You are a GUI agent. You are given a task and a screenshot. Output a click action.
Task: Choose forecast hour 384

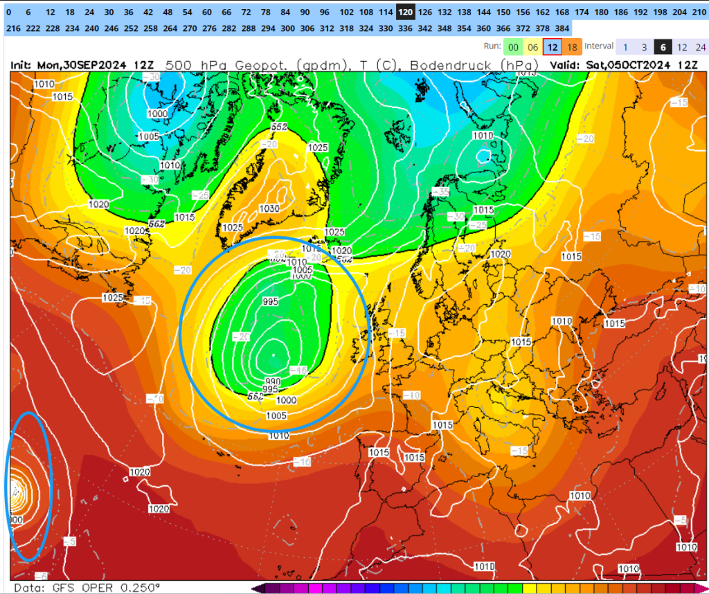(562, 28)
